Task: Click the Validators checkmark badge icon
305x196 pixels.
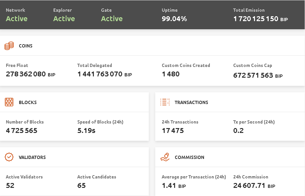Action: pyautogui.click(x=9, y=157)
